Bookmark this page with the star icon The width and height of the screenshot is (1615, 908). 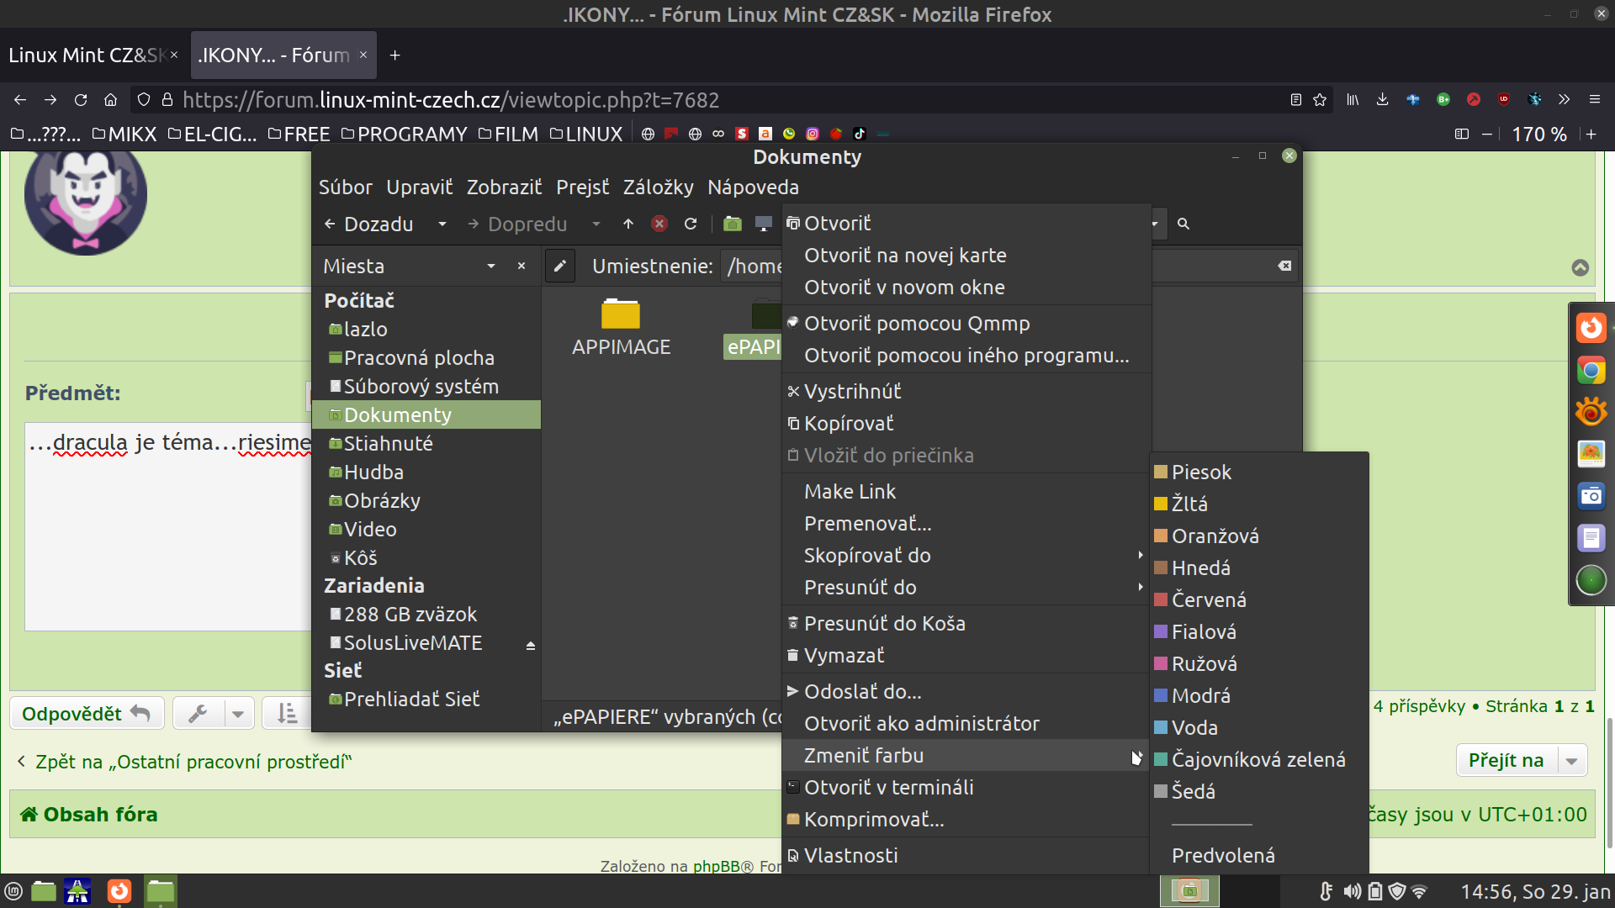coord(1320,100)
